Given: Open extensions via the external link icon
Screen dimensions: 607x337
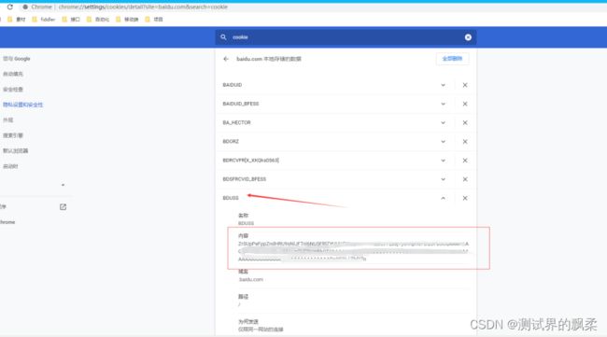Looking at the screenshot, I should click(63, 207).
